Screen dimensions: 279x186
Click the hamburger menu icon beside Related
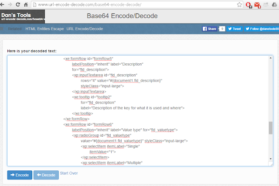click(2, 29)
